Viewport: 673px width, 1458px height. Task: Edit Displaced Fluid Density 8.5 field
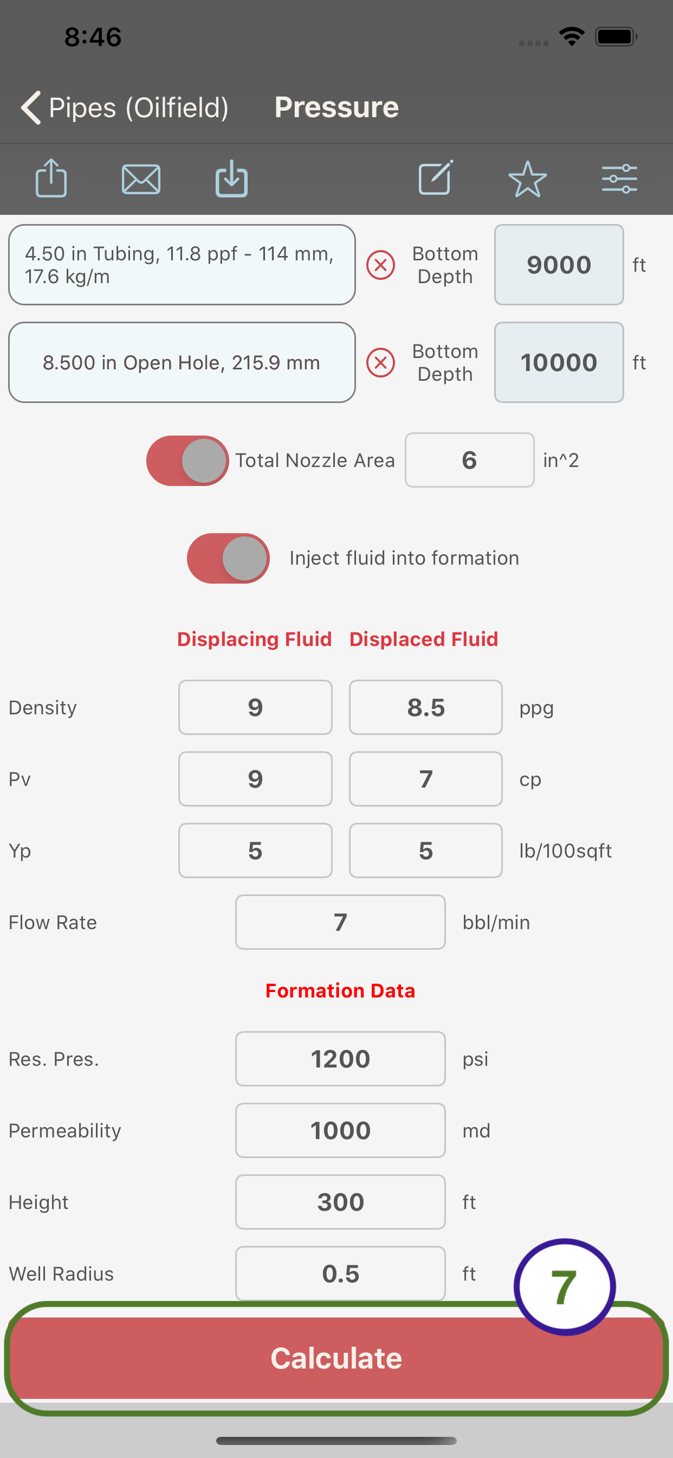pyautogui.click(x=426, y=707)
